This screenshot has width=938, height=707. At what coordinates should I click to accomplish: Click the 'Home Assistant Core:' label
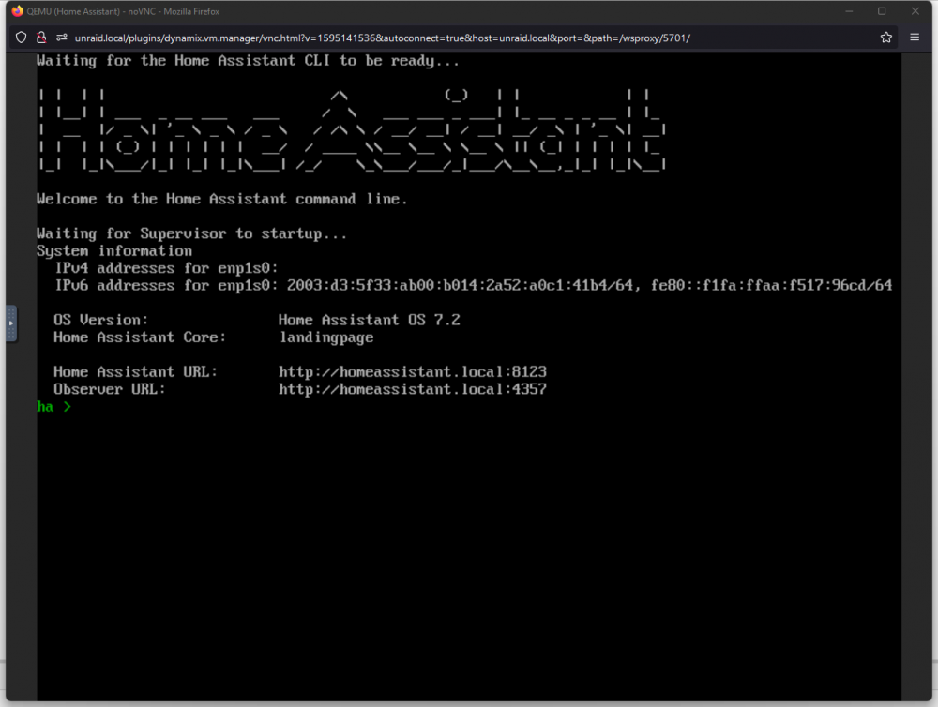(140, 338)
